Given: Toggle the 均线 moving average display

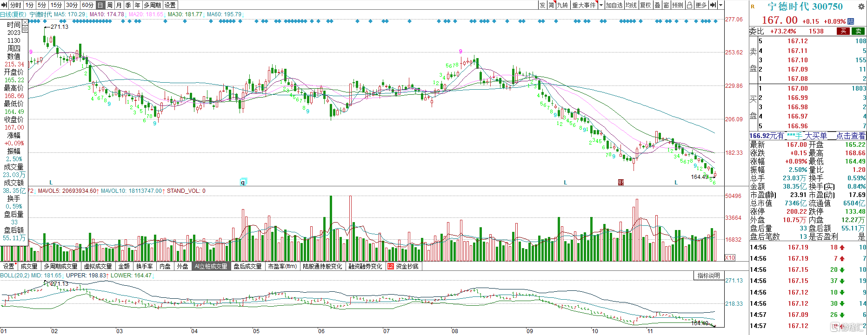Looking at the screenshot, I should click(631, 5).
